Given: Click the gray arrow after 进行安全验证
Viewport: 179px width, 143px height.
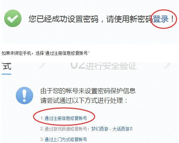Looking at the screenshot, I should (167, 65).
